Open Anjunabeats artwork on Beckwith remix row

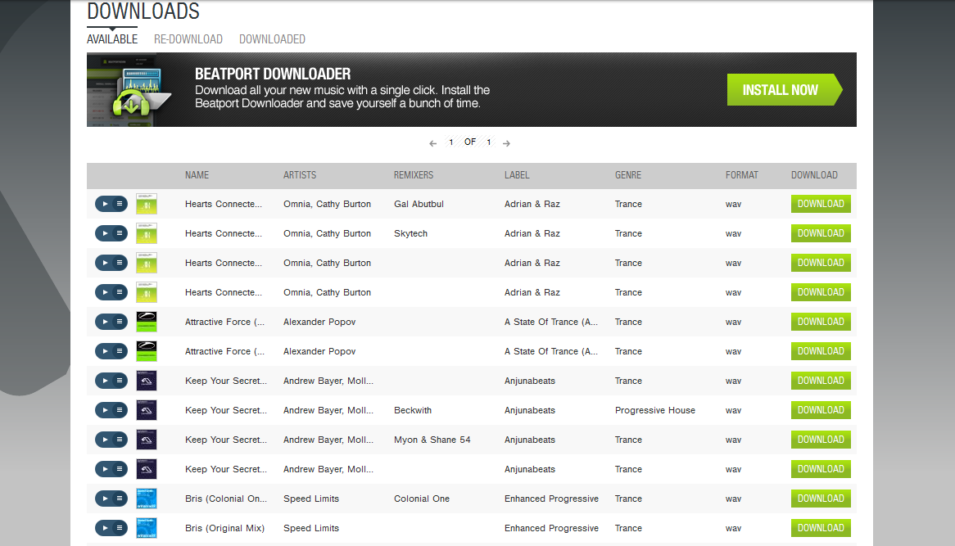point(146,410)
